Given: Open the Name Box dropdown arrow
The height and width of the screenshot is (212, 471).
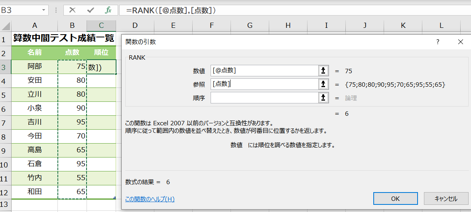Looking at the screenshot, I should pos(43,10).
